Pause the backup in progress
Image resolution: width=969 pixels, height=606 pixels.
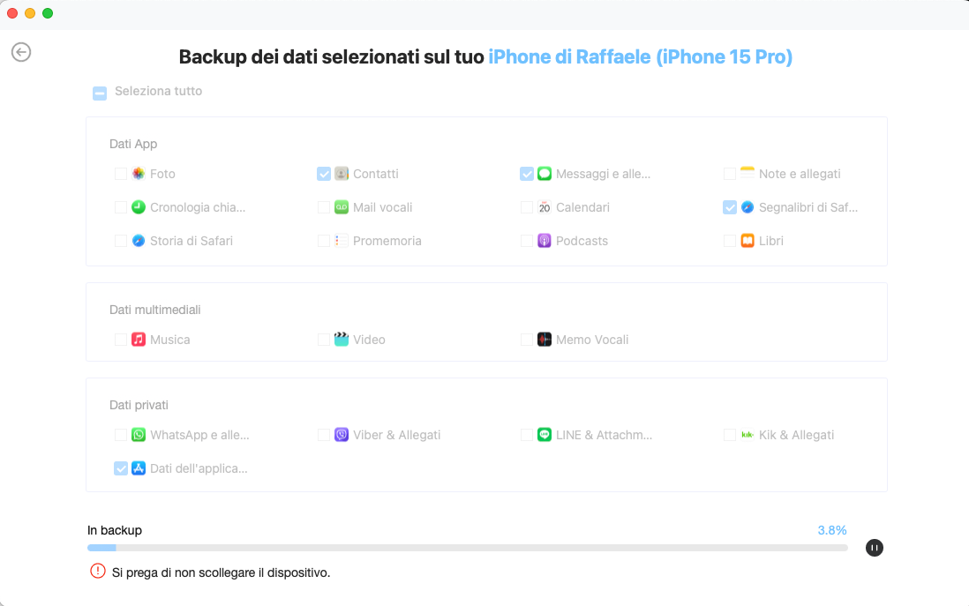(874, 548)
